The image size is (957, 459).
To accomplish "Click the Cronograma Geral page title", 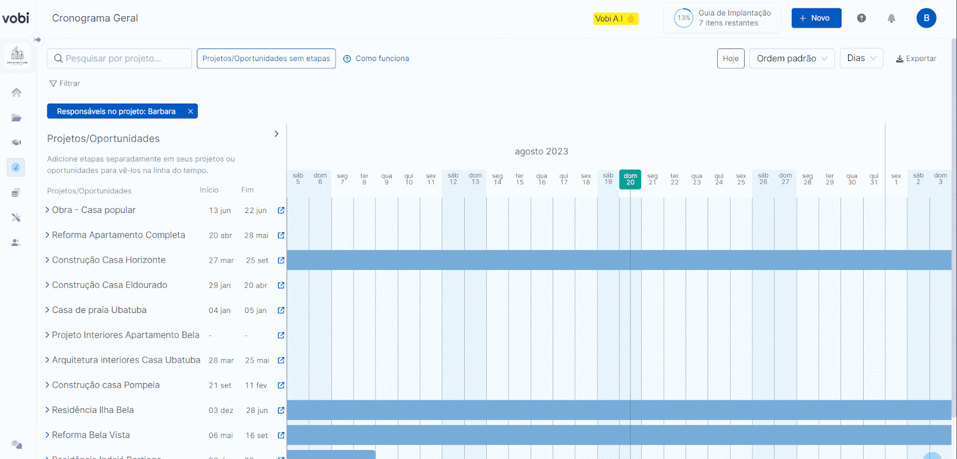I will pos(95,18).
